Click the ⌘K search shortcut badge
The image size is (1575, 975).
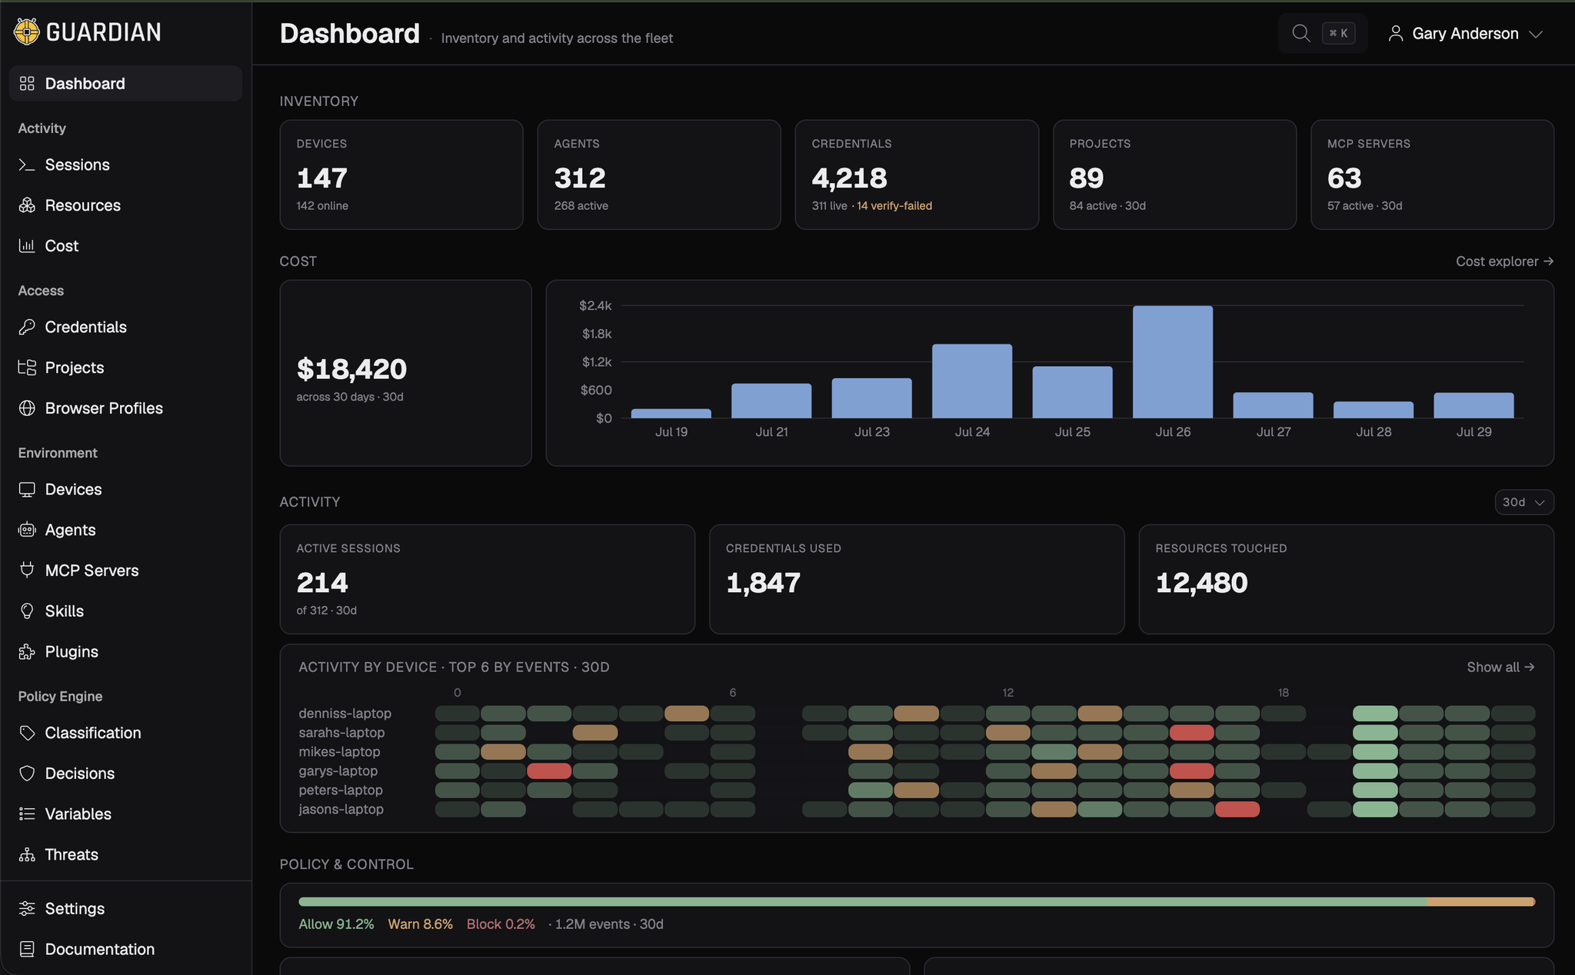click(x=1339, y=33)
